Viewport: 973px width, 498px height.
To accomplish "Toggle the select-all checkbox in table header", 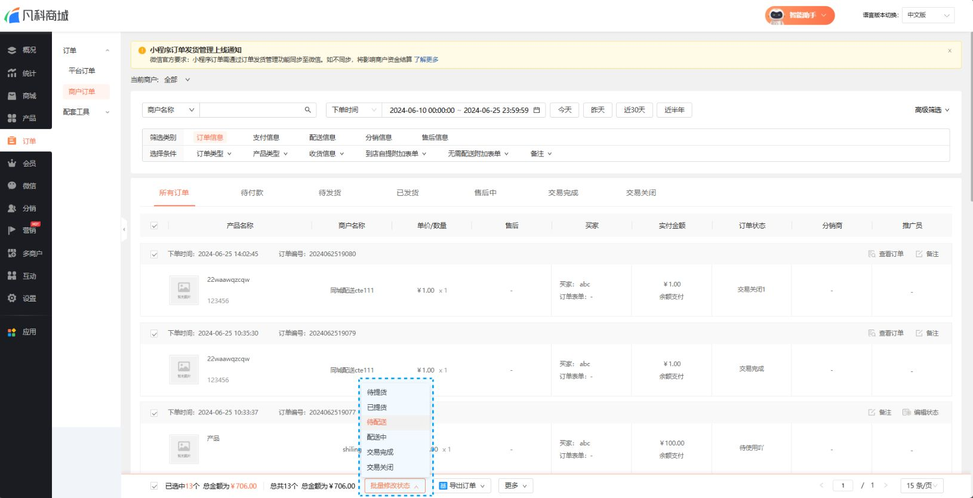I will [154, 226].
